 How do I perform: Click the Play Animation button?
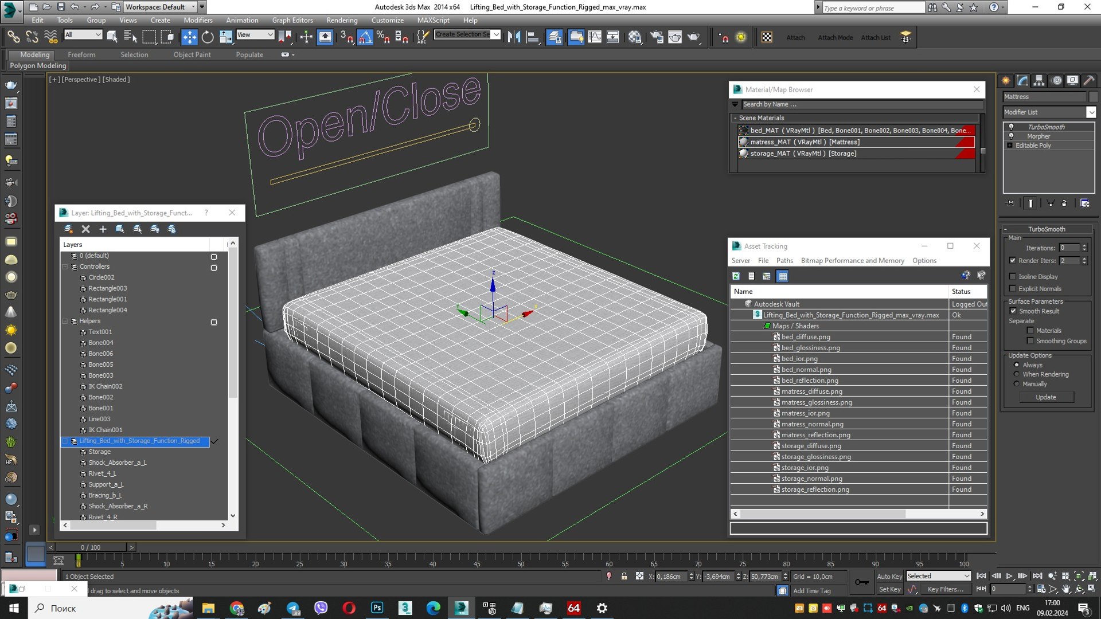click(x=1009, y=576)
